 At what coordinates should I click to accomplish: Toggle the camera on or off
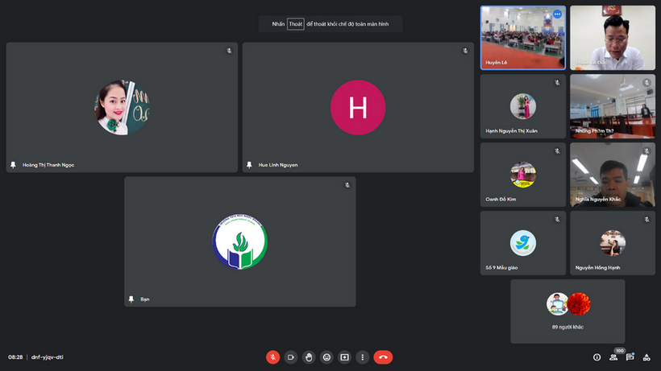[291, 357]
